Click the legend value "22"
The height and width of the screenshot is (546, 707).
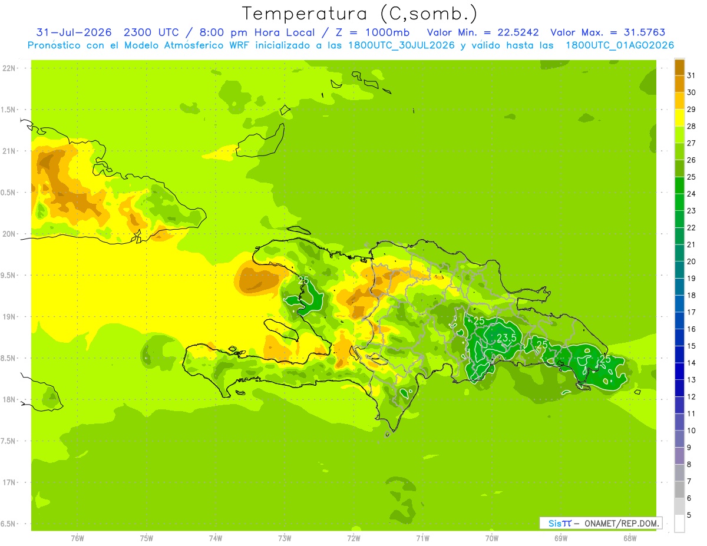coord(692,227)
